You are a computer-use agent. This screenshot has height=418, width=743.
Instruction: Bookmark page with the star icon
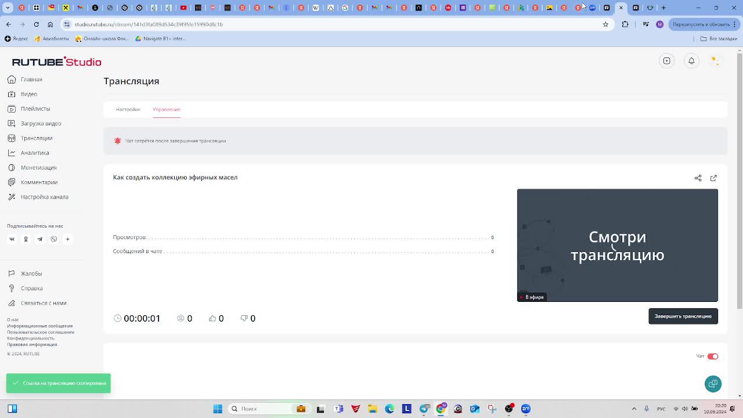(x=605, y=24)
